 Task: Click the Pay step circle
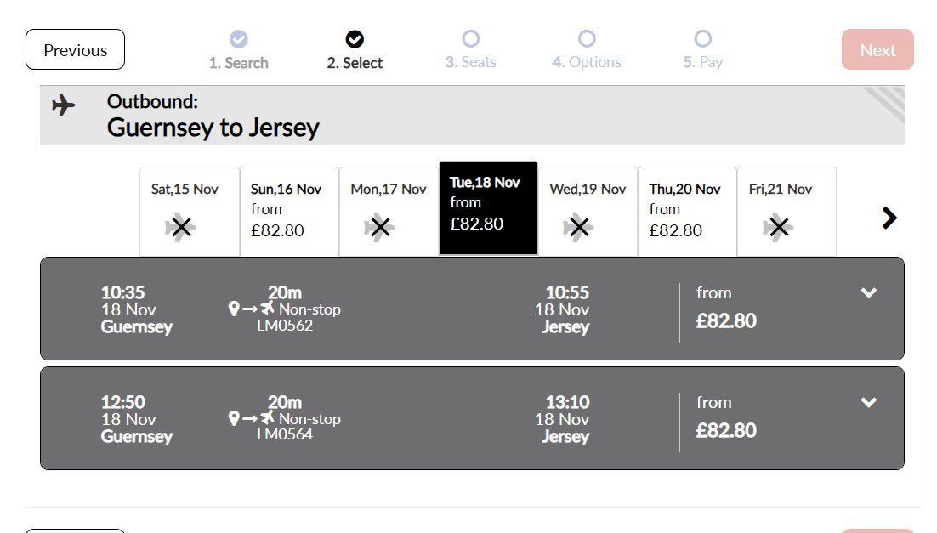702,39
